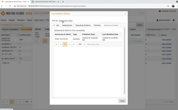Close the Vulnerability Monitoring browser tab
Viewport: 178px width, 110px height.
pyautogui.click(x=28, y=2)
